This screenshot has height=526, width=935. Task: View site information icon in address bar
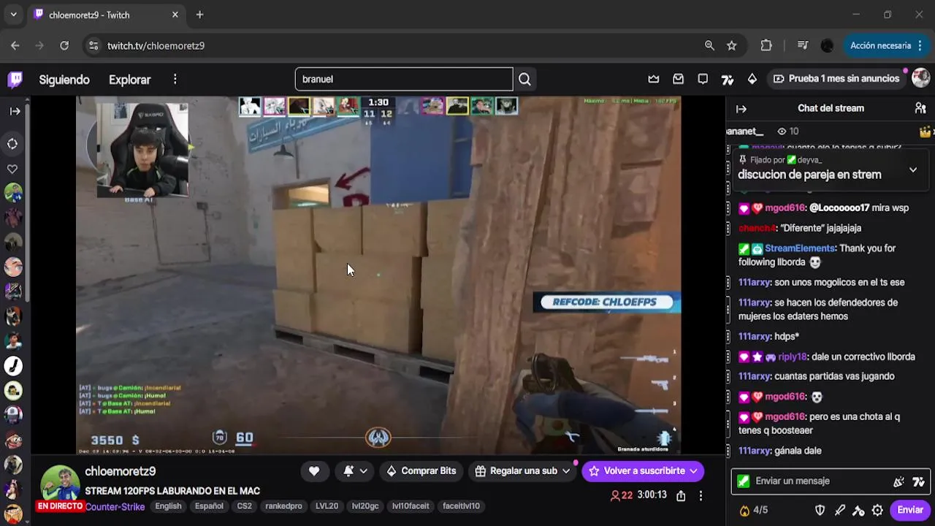[x=93, y=45]
